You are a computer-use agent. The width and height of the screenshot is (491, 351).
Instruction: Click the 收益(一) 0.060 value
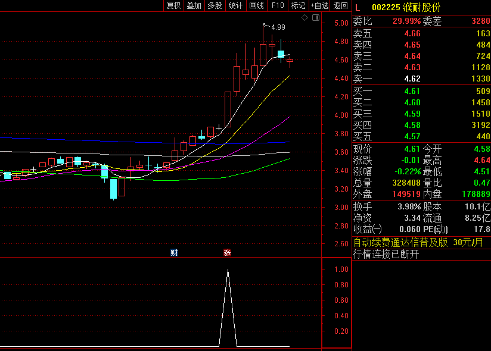409,230
